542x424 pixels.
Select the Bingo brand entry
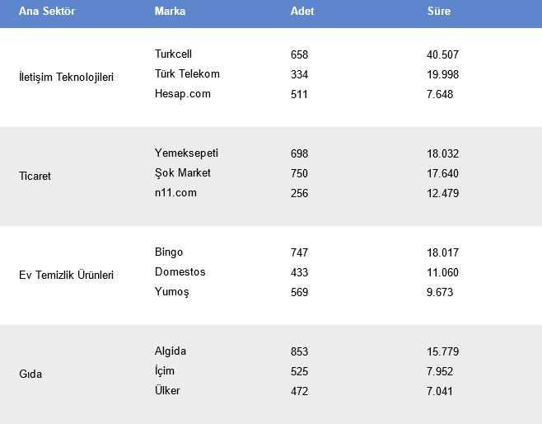tap(169, 252)
